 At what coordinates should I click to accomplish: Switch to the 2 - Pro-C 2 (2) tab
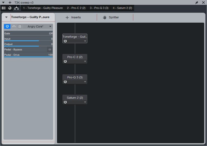pos(76,8)
